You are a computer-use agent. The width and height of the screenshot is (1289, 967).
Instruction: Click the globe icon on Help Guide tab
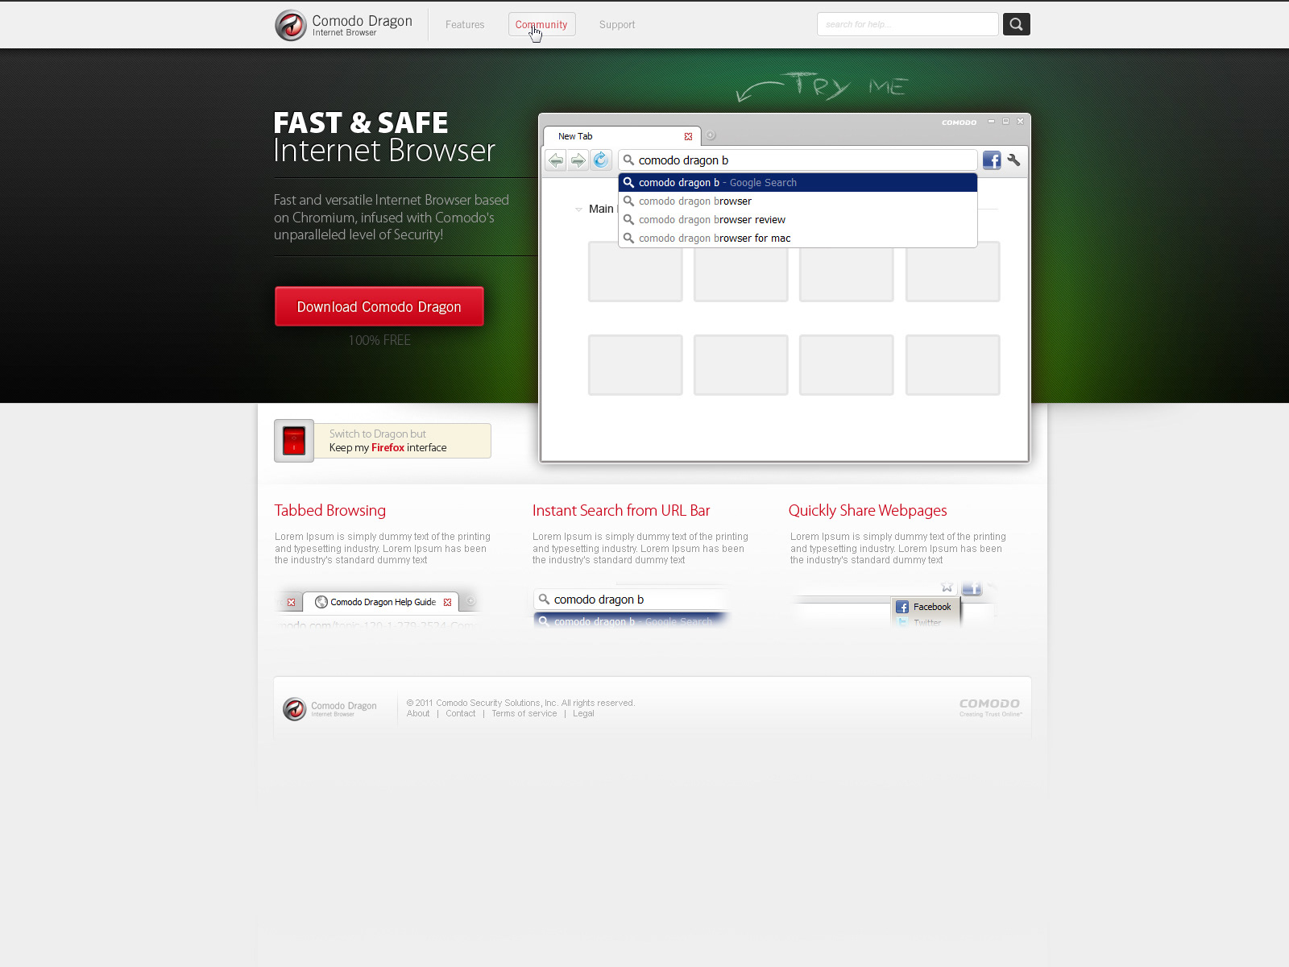[x=321, y=602]
